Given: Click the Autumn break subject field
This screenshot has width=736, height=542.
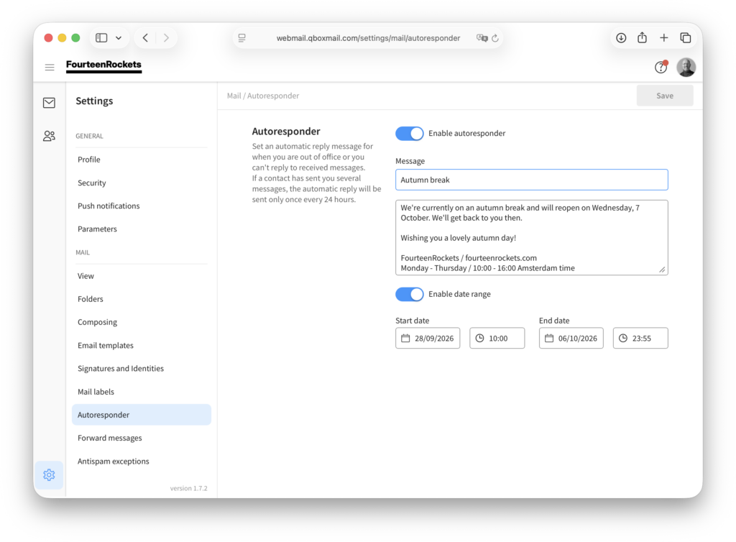Looking at the screenshot, I should point(531,180).
